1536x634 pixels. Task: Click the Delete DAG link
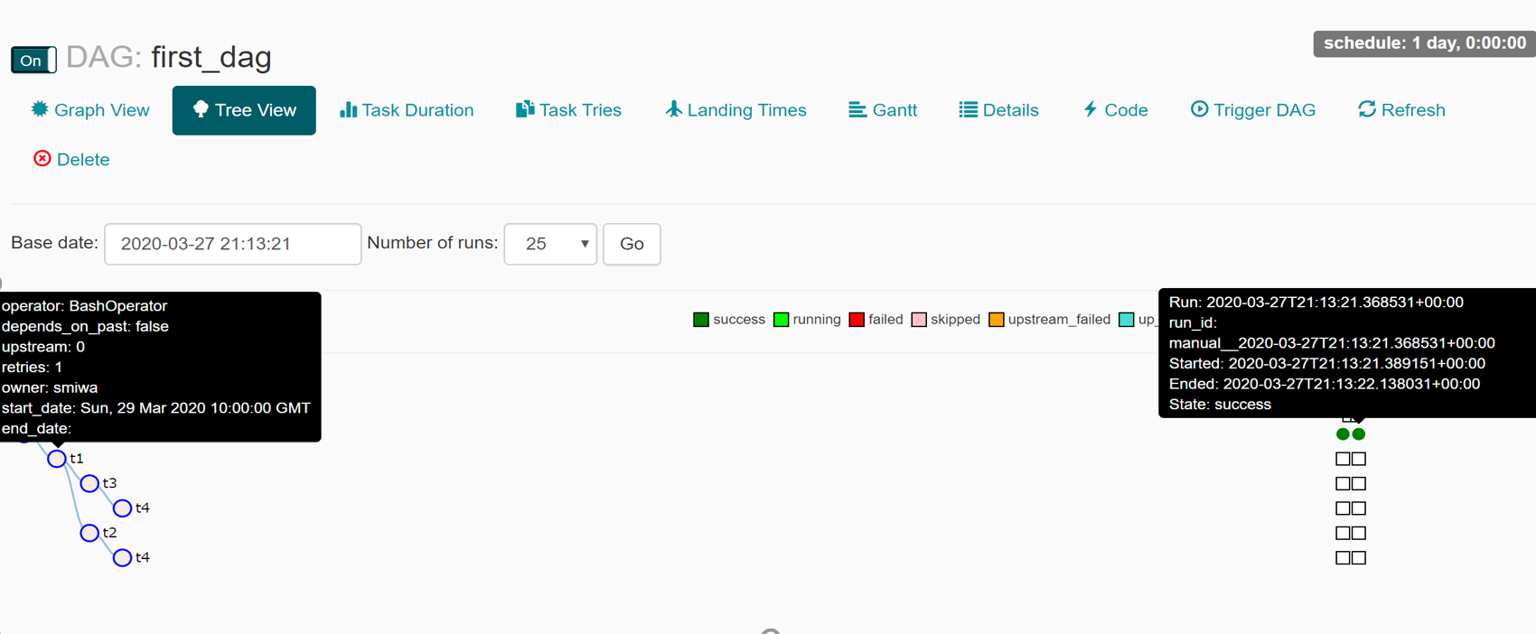click(71, 160)
